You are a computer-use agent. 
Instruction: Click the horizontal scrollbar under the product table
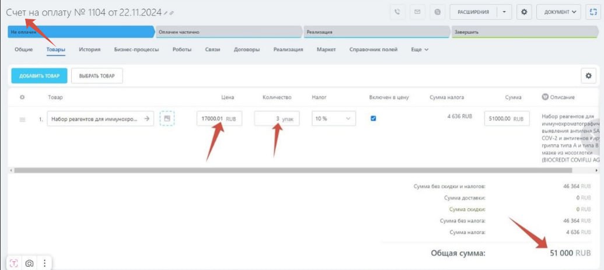click(x=293, y=170)
